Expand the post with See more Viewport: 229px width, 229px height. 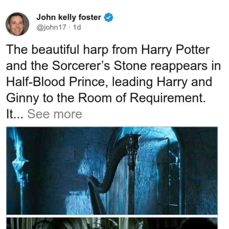[x=55, y=114]
